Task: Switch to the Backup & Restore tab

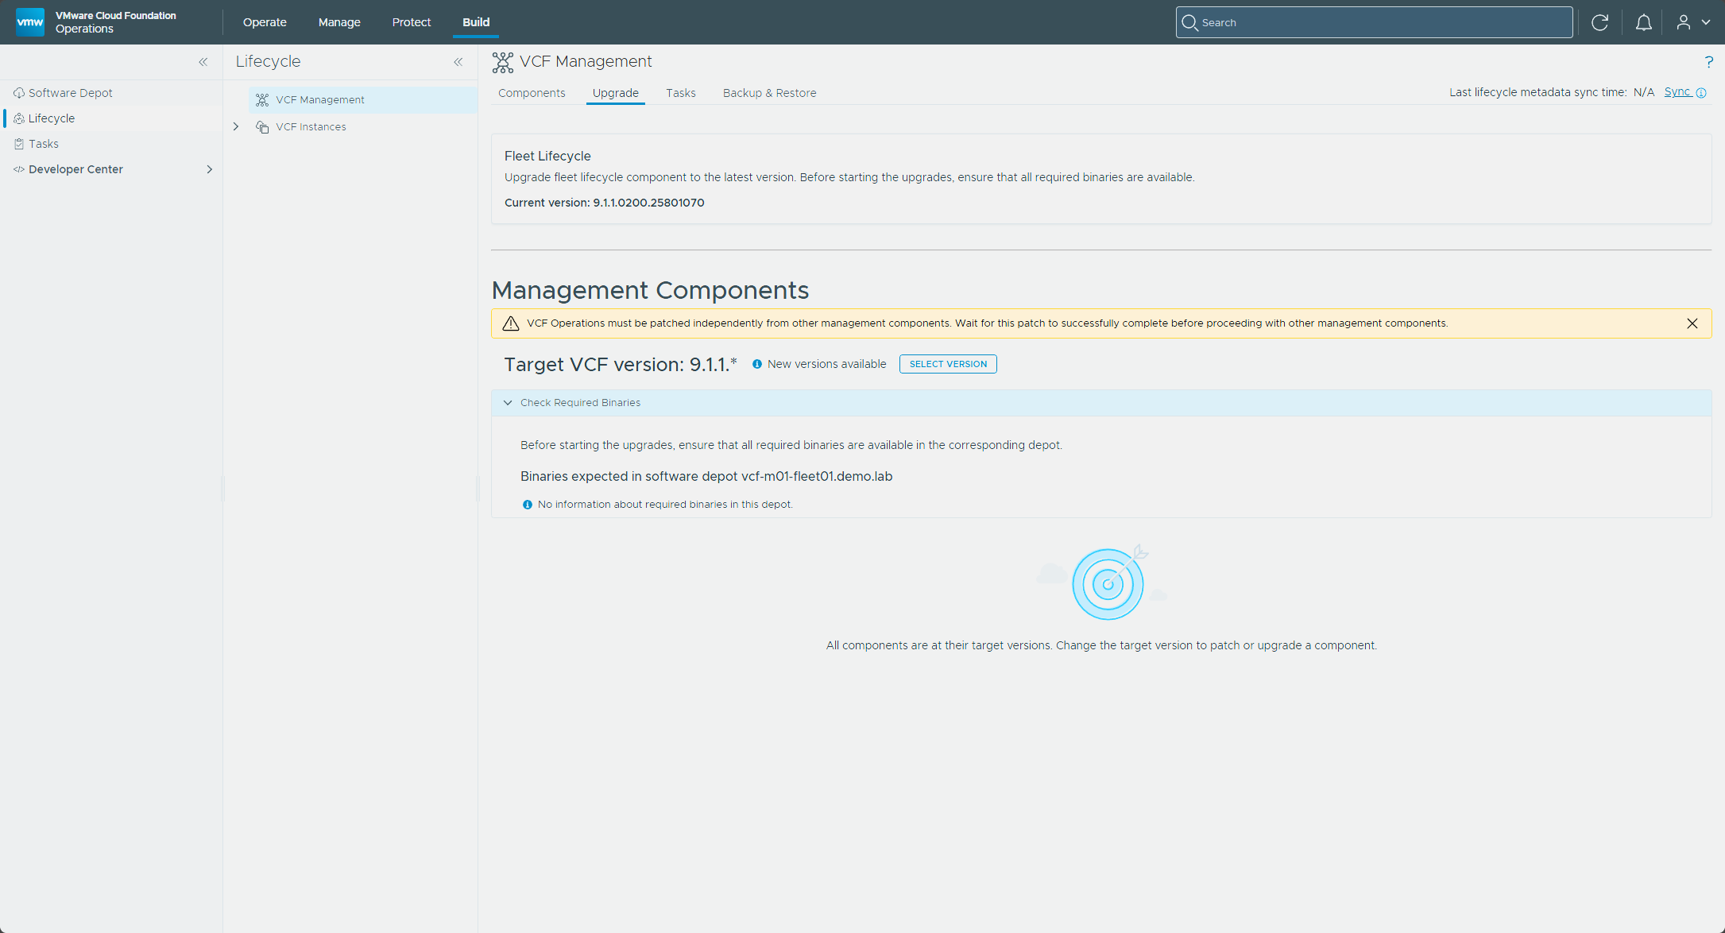Action: pyautogui.click(x=769, y=93)
